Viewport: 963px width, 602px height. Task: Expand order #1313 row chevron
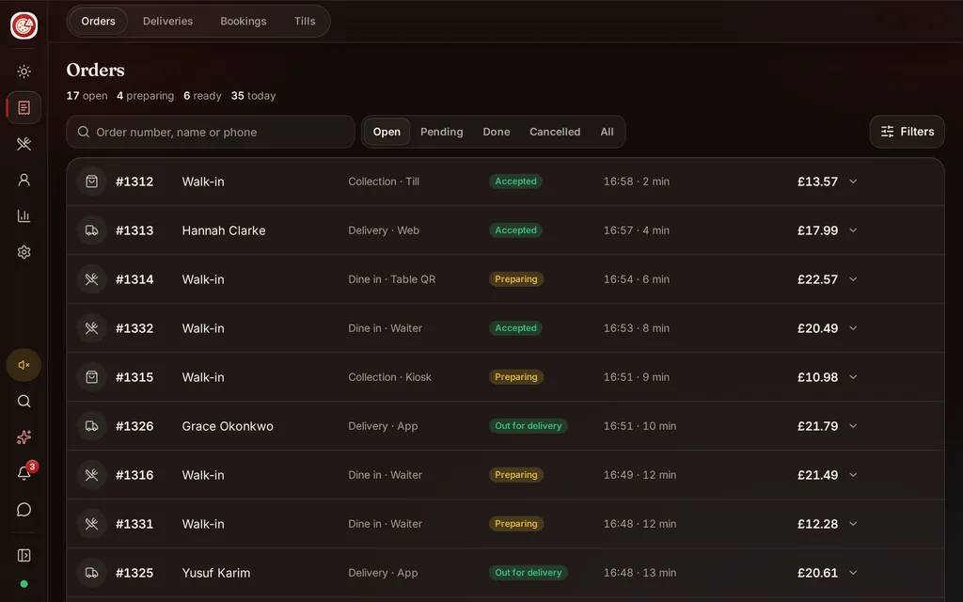tap(853, 230)
